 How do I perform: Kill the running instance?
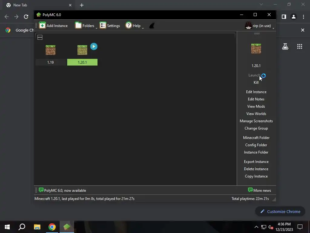[x=256, y=83]
